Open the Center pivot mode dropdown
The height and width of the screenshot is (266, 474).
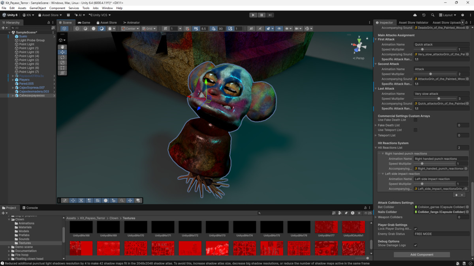(130, 28)
